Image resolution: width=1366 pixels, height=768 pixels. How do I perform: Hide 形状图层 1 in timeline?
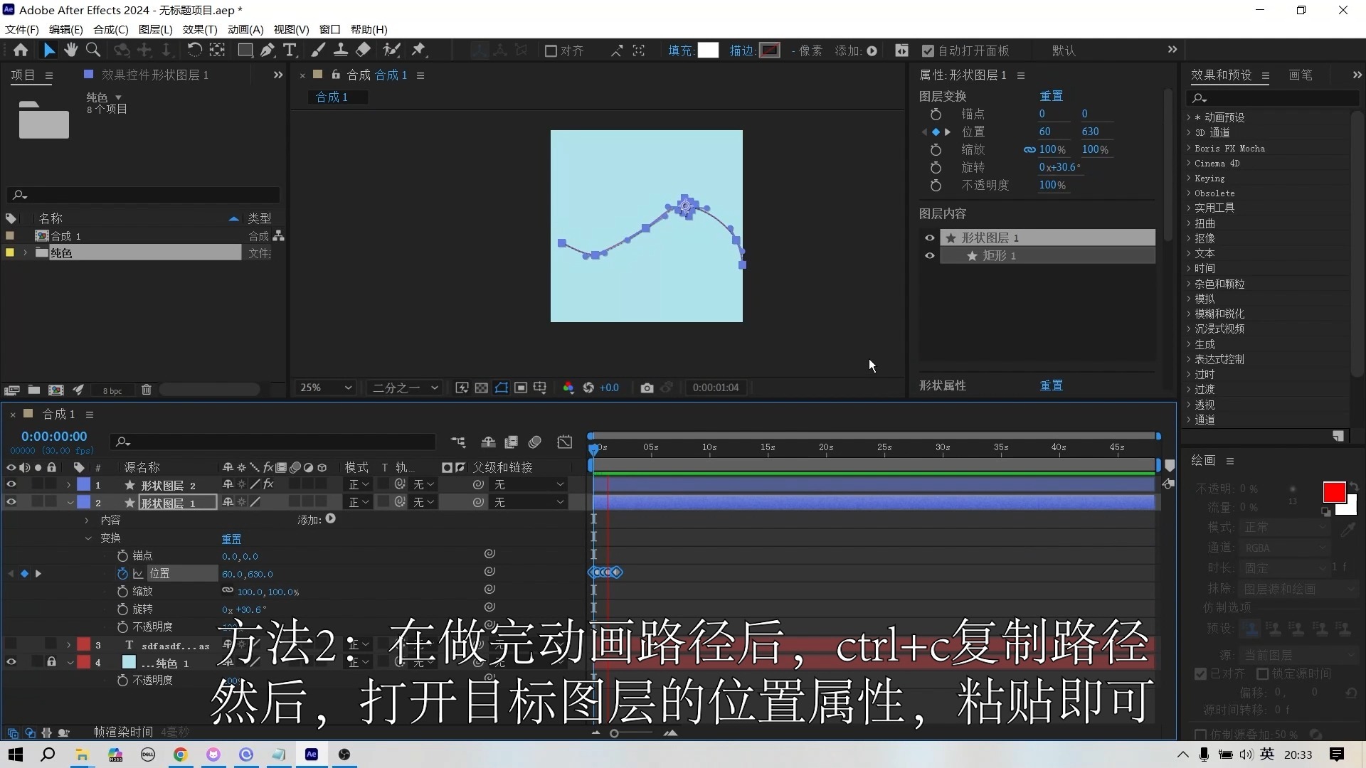coord(11,502)
